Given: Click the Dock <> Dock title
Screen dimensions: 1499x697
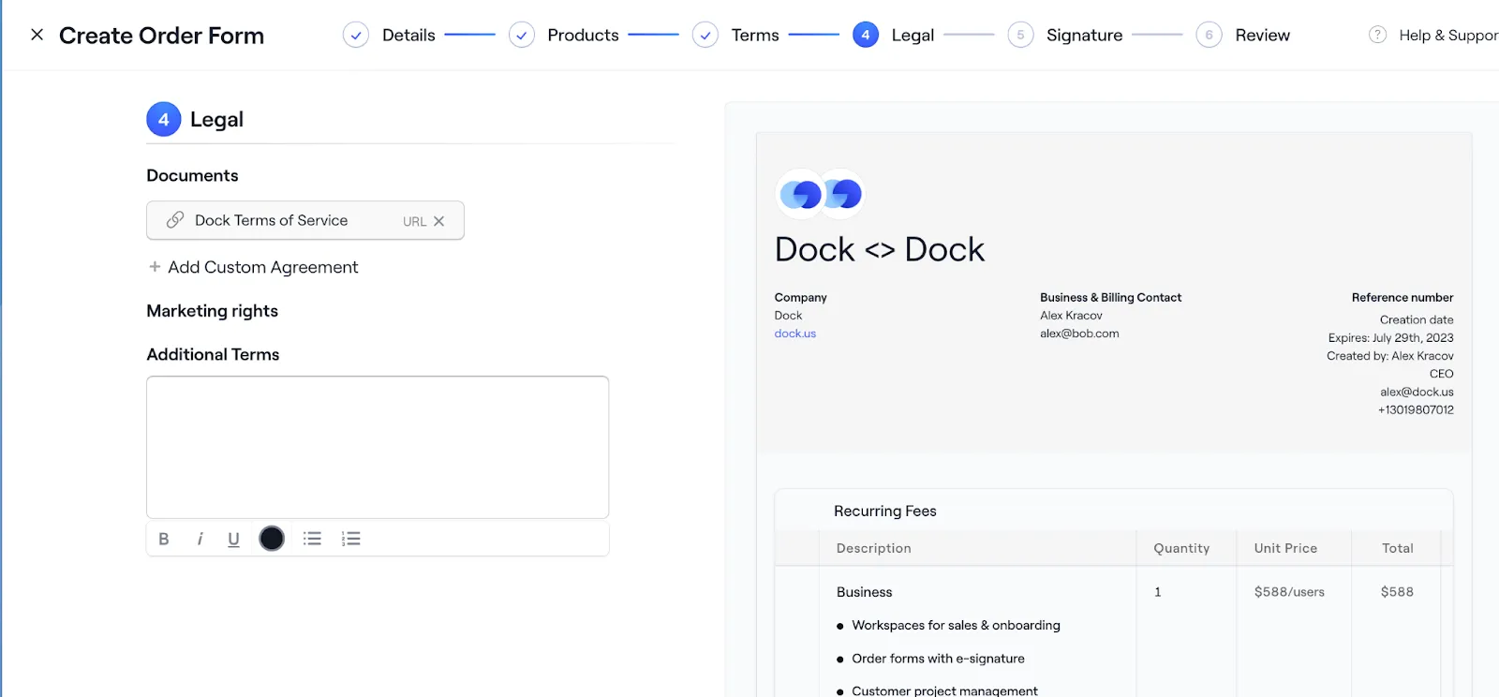Looking at the screenshot, I should click(x=880, y=249).
